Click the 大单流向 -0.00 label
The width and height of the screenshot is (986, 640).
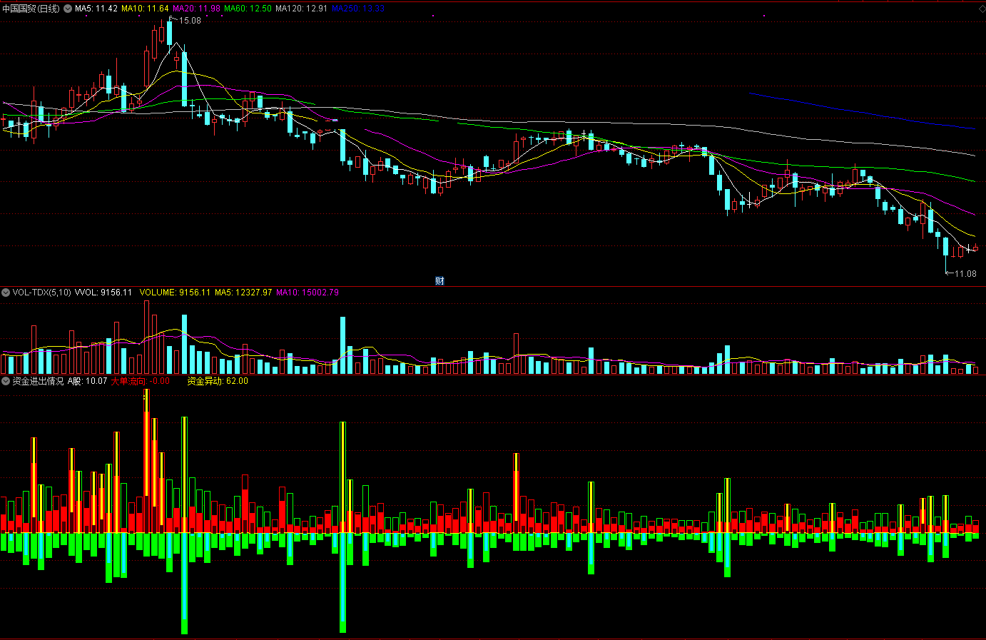tap(141, 381)
